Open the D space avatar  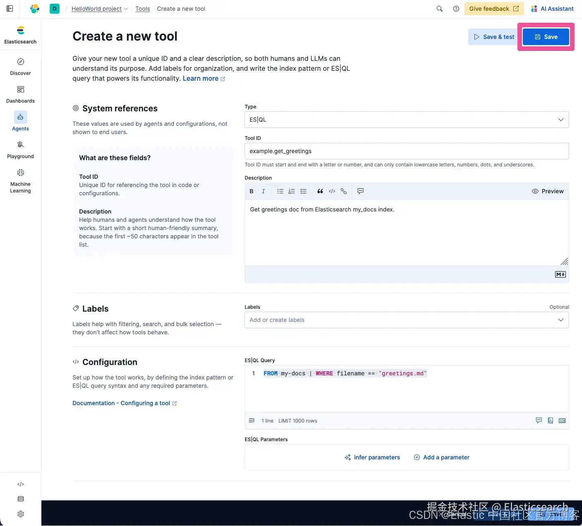pos(55,9)
